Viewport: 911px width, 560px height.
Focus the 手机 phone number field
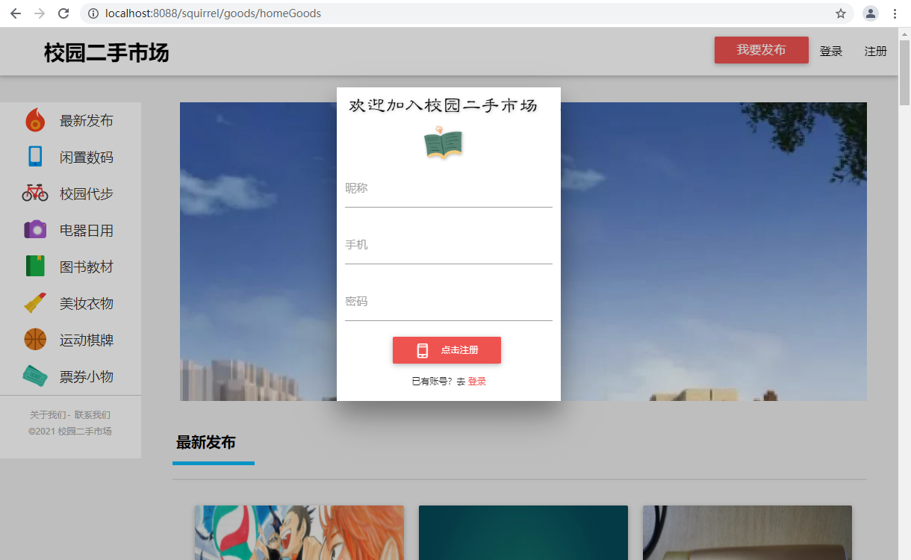448,246
